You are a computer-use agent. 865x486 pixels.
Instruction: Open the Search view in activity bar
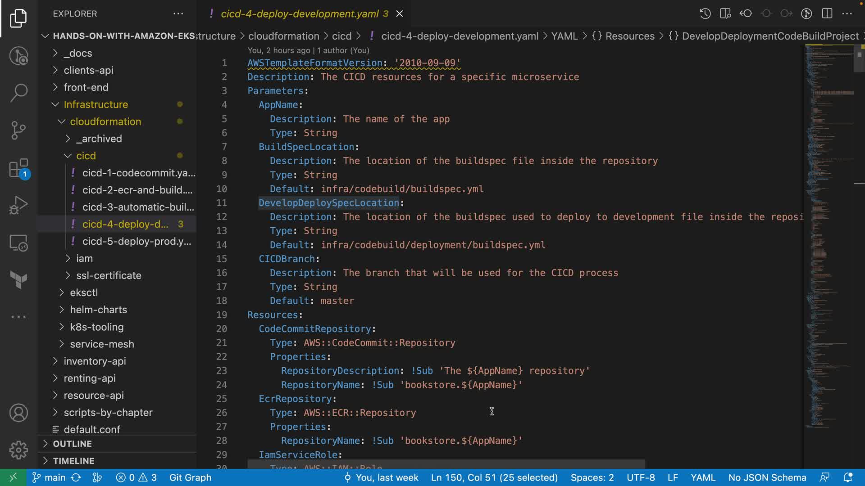pyautogui.click(x=18, y=93)
